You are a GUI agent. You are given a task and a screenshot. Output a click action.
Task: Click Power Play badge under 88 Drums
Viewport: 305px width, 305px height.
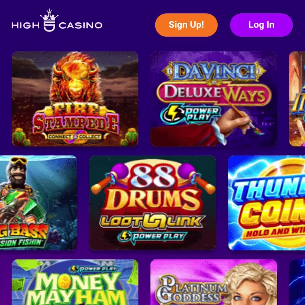tap(152, 237)
